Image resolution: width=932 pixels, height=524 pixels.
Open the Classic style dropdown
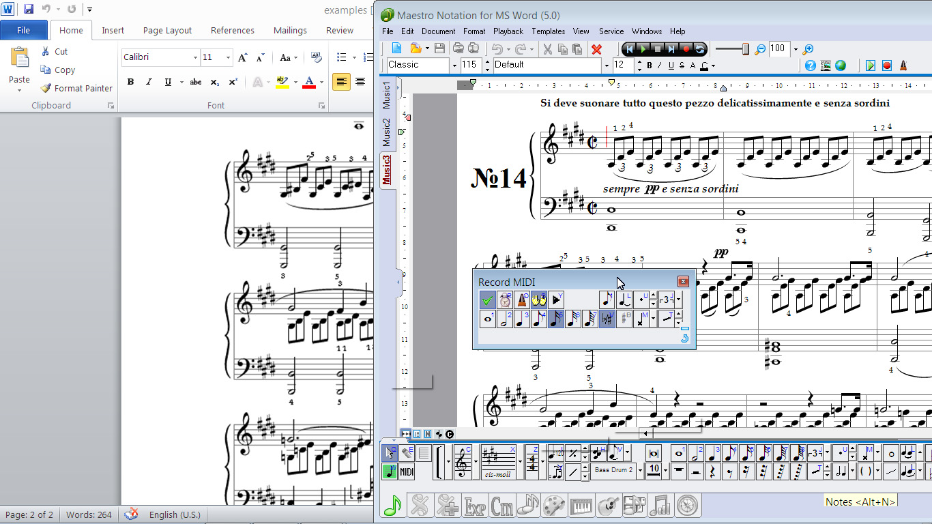(454, 65)
